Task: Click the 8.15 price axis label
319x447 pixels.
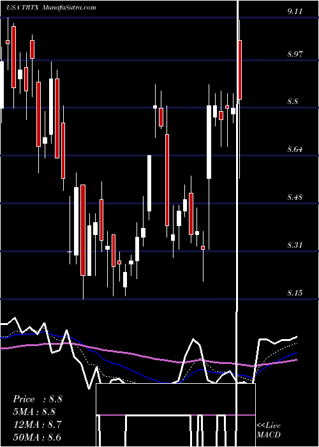Action: pos(295,292)
